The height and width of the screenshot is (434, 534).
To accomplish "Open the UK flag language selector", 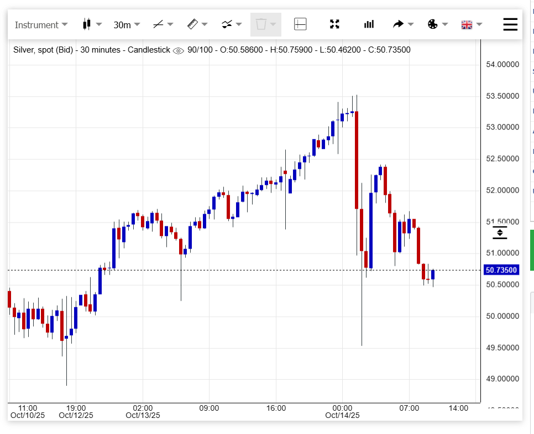I will click(x=472, y=24).
